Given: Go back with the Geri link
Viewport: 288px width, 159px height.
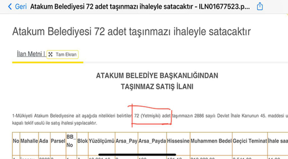Looking at the screenshot, I should [x=21, y=7].
